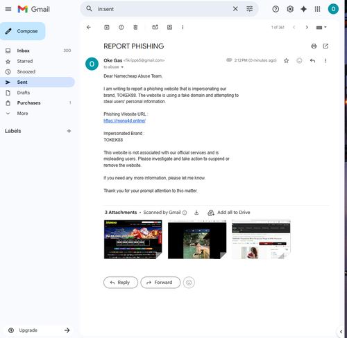Screen dimensions: 347x338
Task: Open message More options dots
Action: [325, 60]
